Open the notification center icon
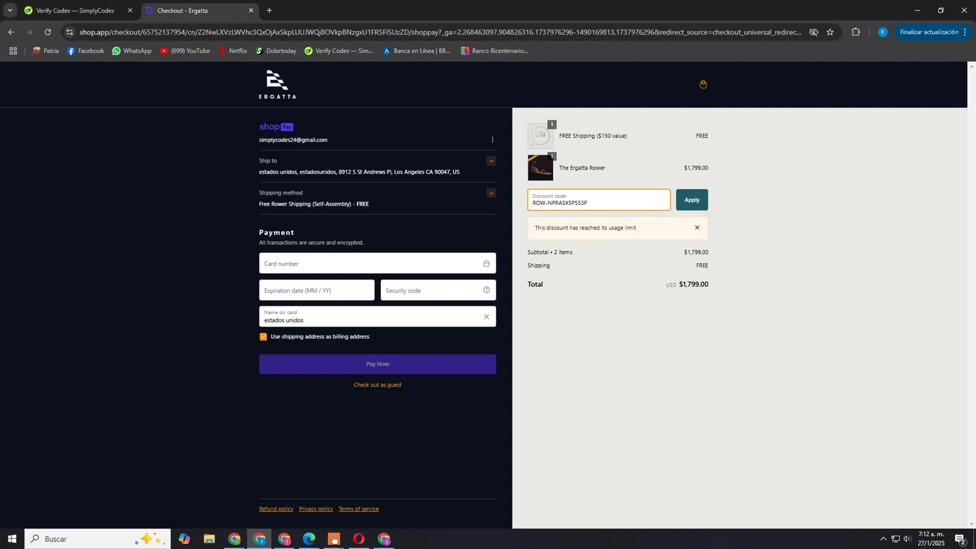 coord(960,539)
